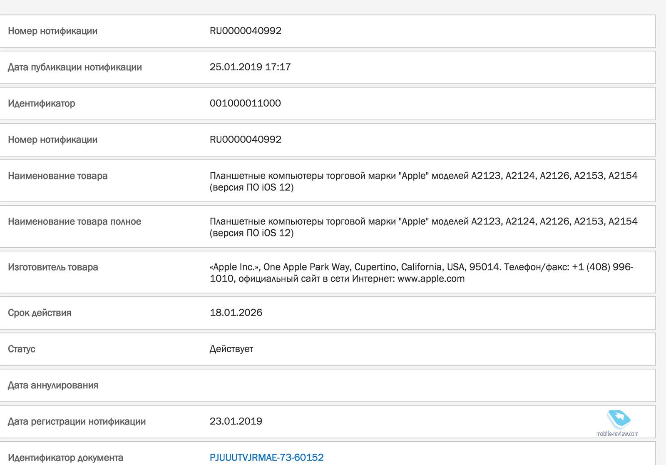666x465 pixels.
Task: Click the 'Срок действия' label
Action: 40,313
